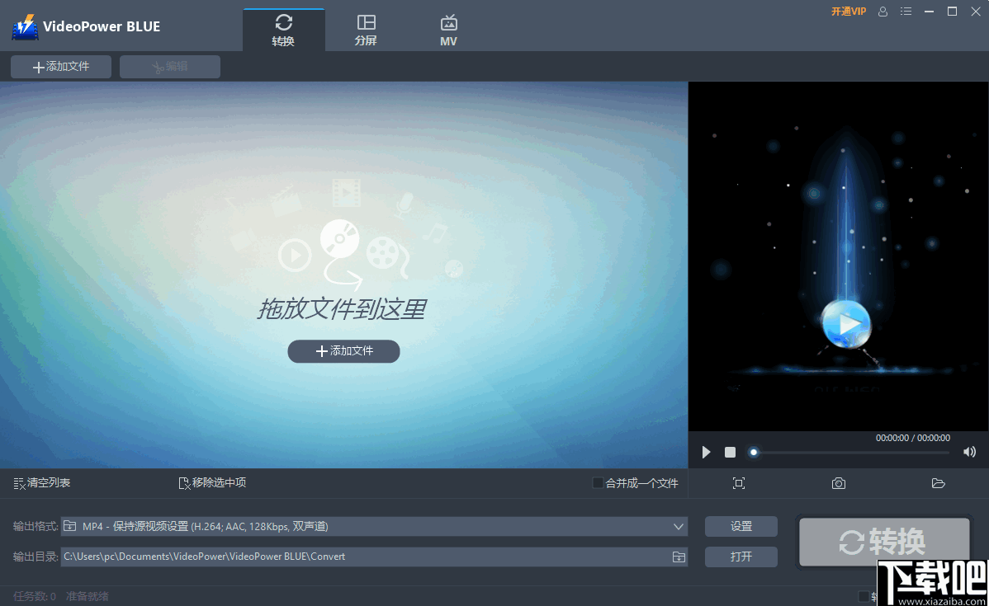Click the 输出目录 path field

point(330,557)
